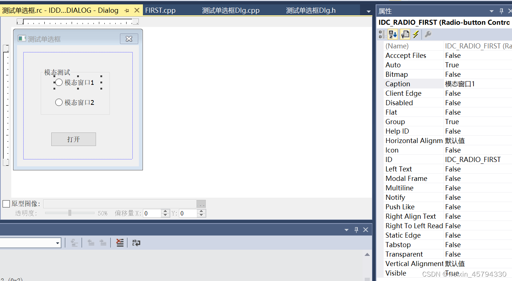
Task: Select the Tabstop property row
Action: click(448, 245)
